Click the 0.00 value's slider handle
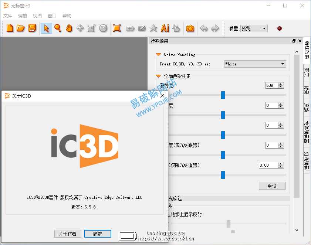This screenshot has height=245, width=311. click(x=223, y=175)
